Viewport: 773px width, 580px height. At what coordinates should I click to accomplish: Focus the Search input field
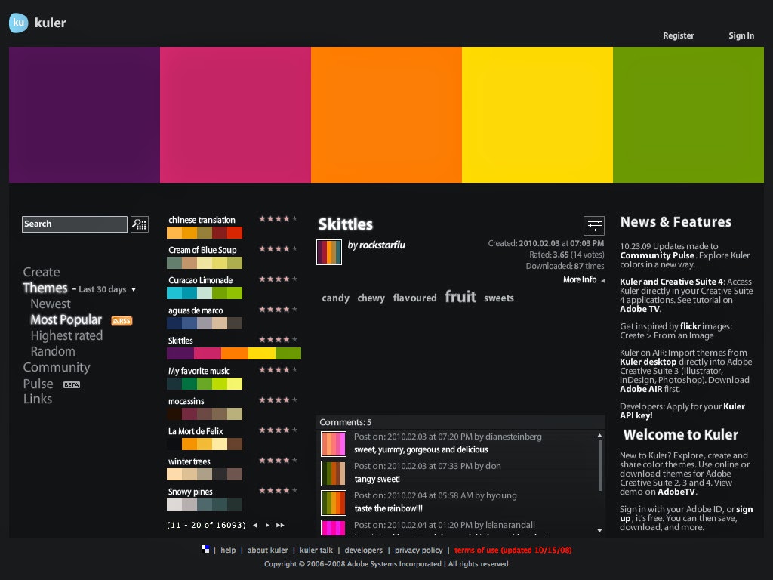point(75,224)
